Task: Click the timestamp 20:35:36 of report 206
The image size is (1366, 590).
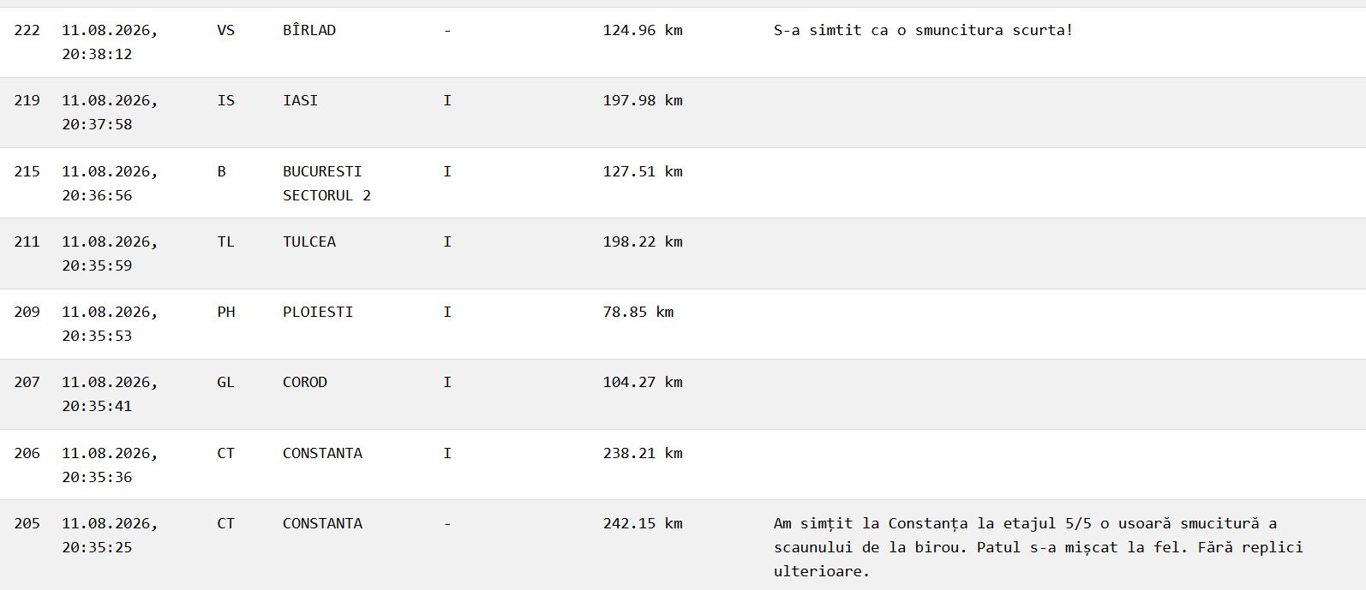Action: click(x=97, y=477)
